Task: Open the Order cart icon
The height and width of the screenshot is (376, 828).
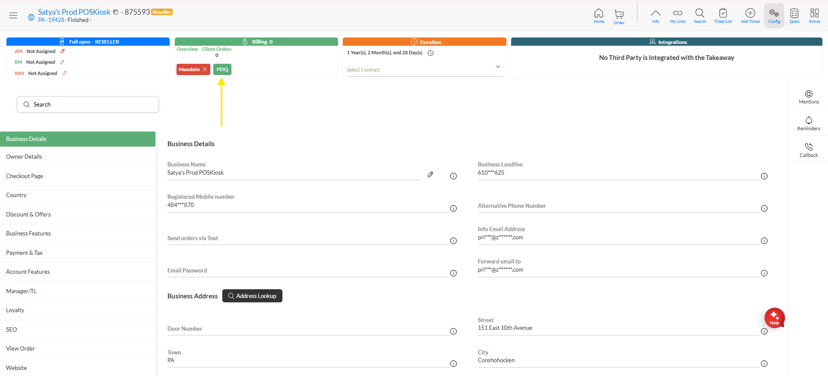Action: (619, 16)
